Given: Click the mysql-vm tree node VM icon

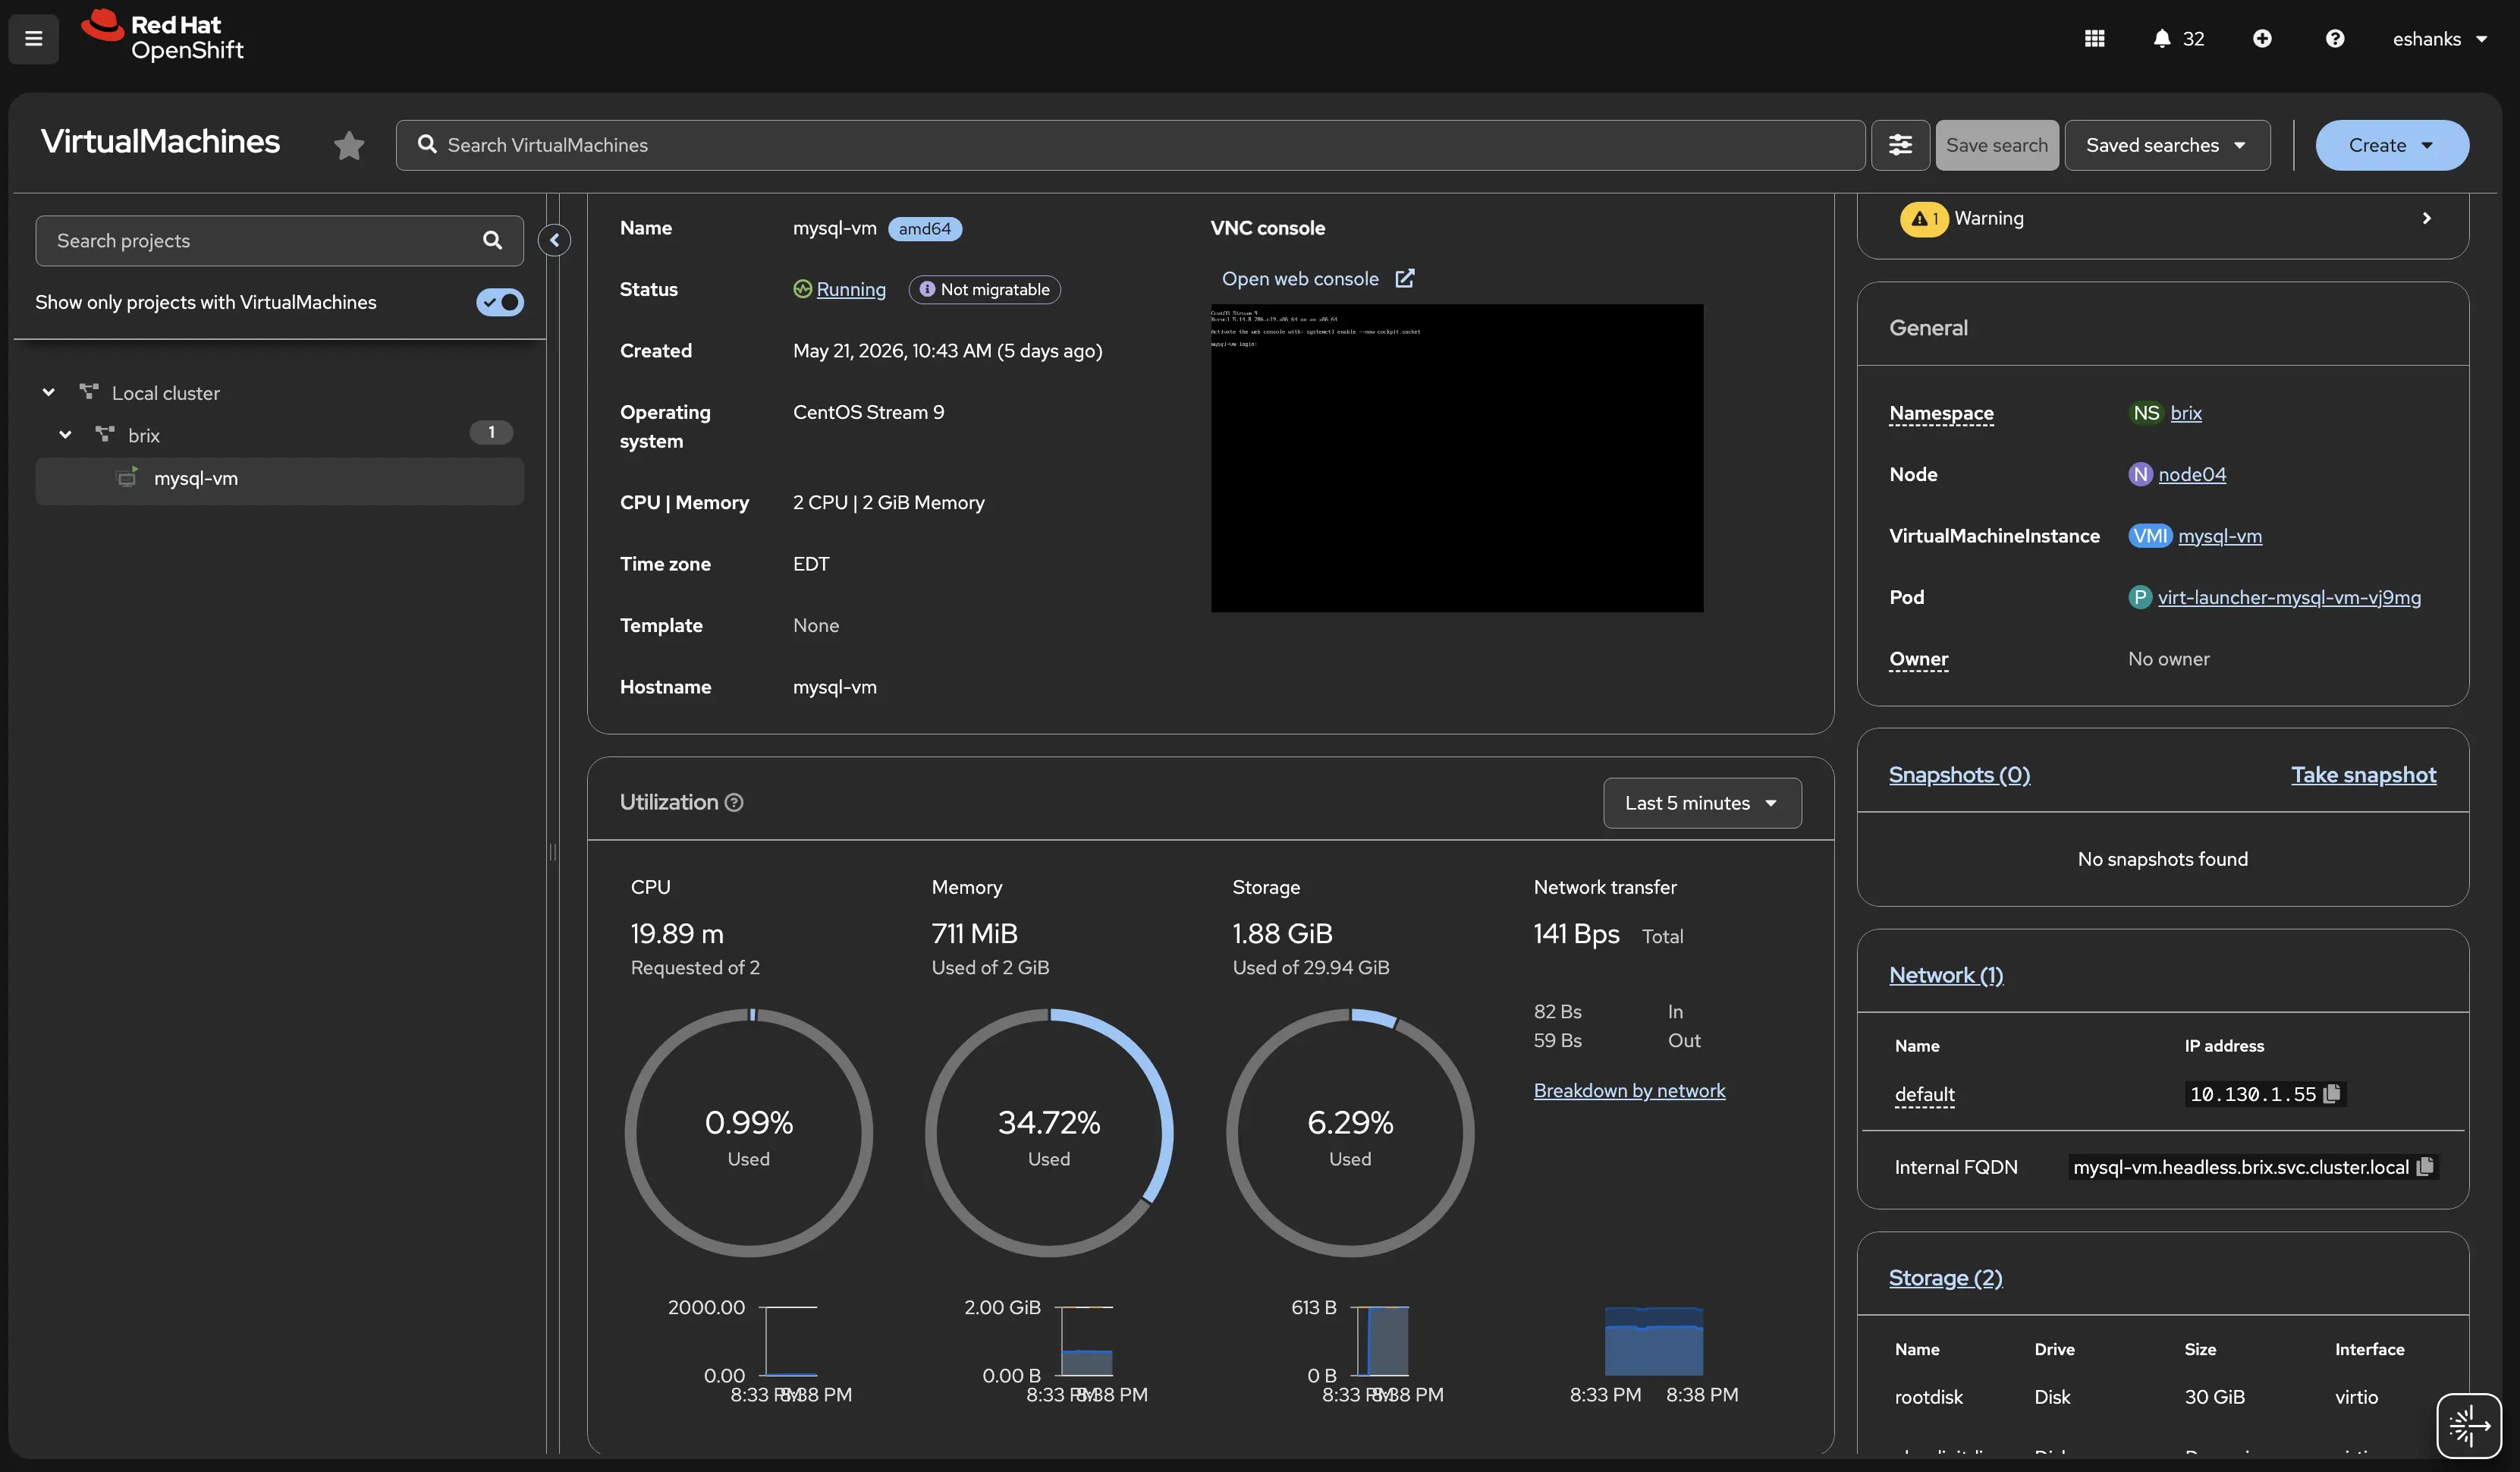Looking at the screenshot, I should click(x=127, y=478).
